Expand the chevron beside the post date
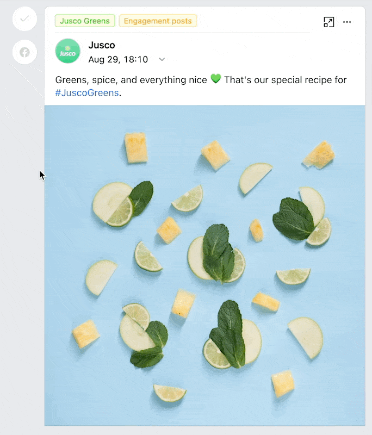The height and width of the screenshot is (435, 372). tap(162, 59)
